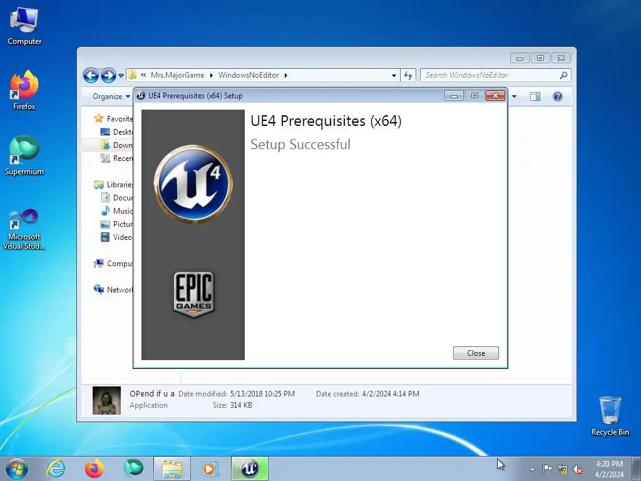The height and width of the screenshot is (481, 641).
Task: Click UE4 icon in setup title bar
Action: (x=141, y=96)
